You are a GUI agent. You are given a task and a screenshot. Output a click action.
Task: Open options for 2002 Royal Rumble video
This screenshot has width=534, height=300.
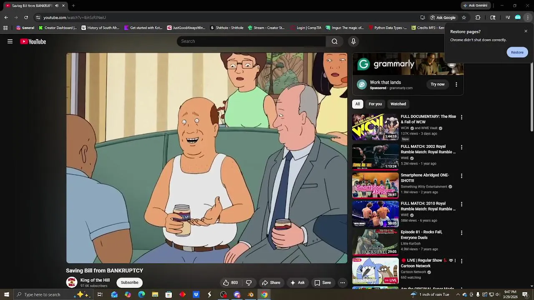[461, 147]
